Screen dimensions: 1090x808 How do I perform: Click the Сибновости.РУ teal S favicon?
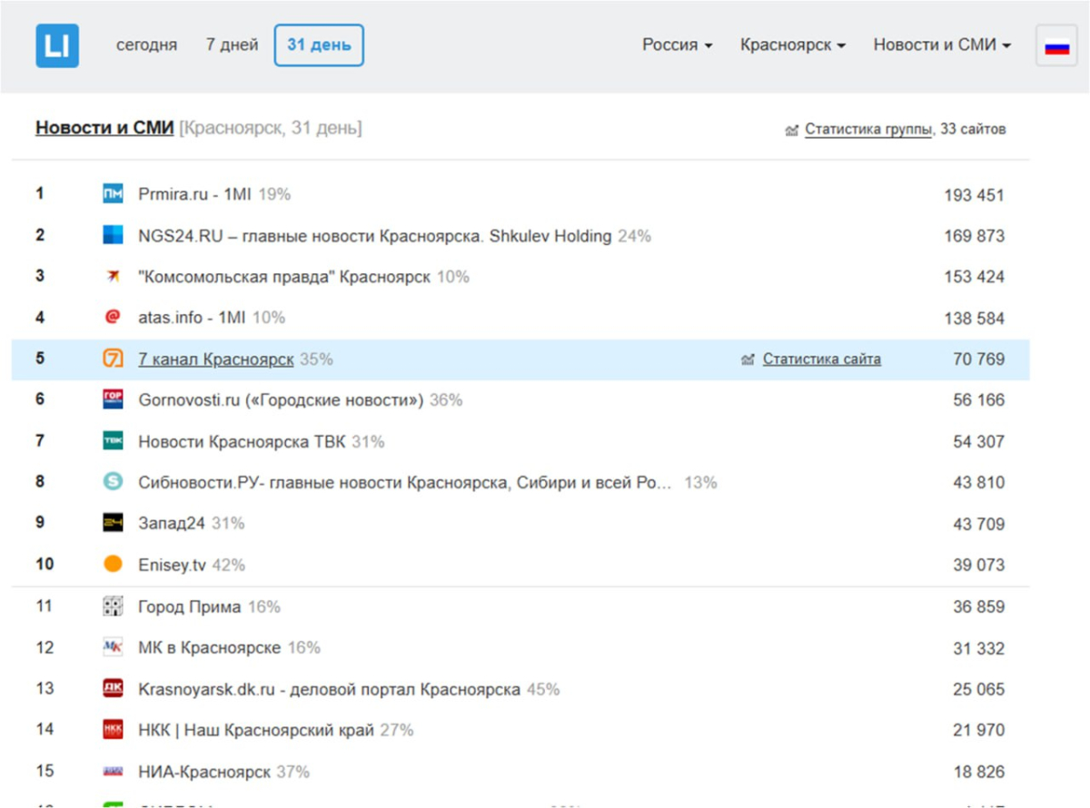[113, 482]
